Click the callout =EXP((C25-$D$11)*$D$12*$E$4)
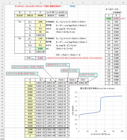 tap(28, 67)
